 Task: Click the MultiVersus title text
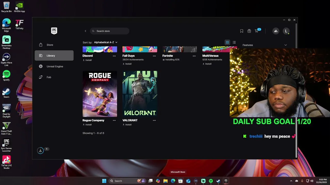(210, 56)
